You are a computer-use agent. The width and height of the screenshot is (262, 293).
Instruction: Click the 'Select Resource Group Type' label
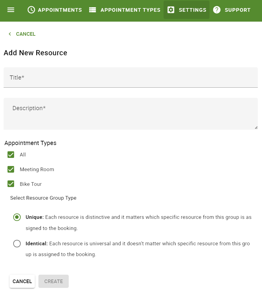(x=43, y=198)
